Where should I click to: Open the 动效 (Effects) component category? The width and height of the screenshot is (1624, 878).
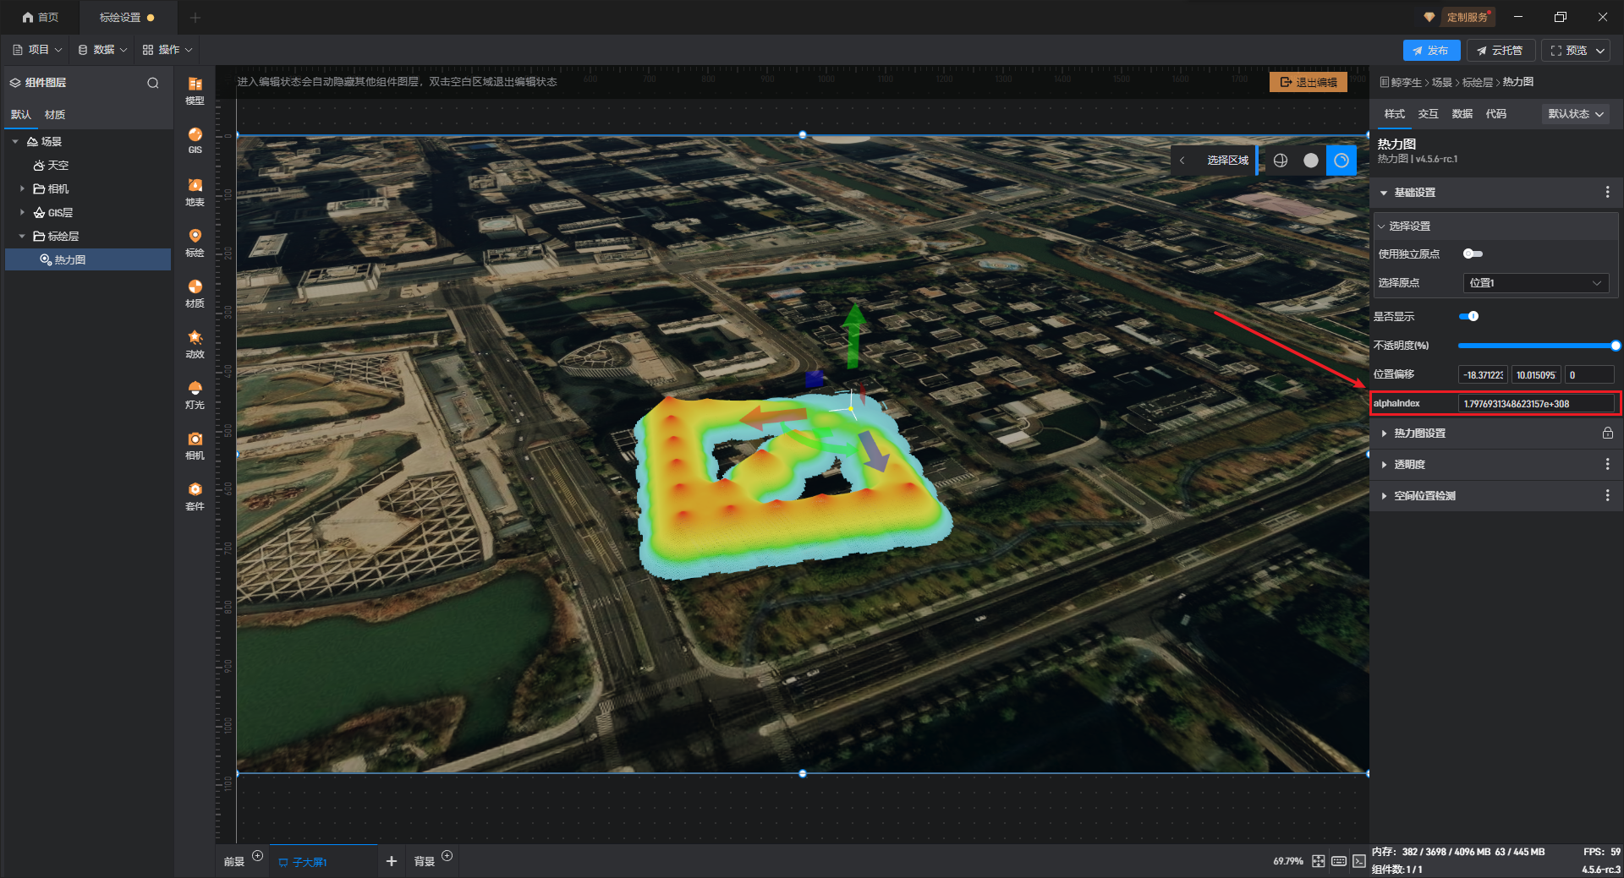point(195,344)
